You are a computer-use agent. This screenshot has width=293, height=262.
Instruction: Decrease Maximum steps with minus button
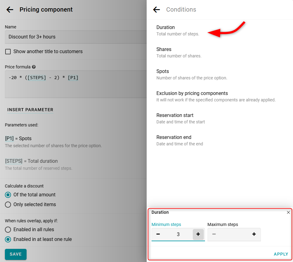click(x=214, y=234)
